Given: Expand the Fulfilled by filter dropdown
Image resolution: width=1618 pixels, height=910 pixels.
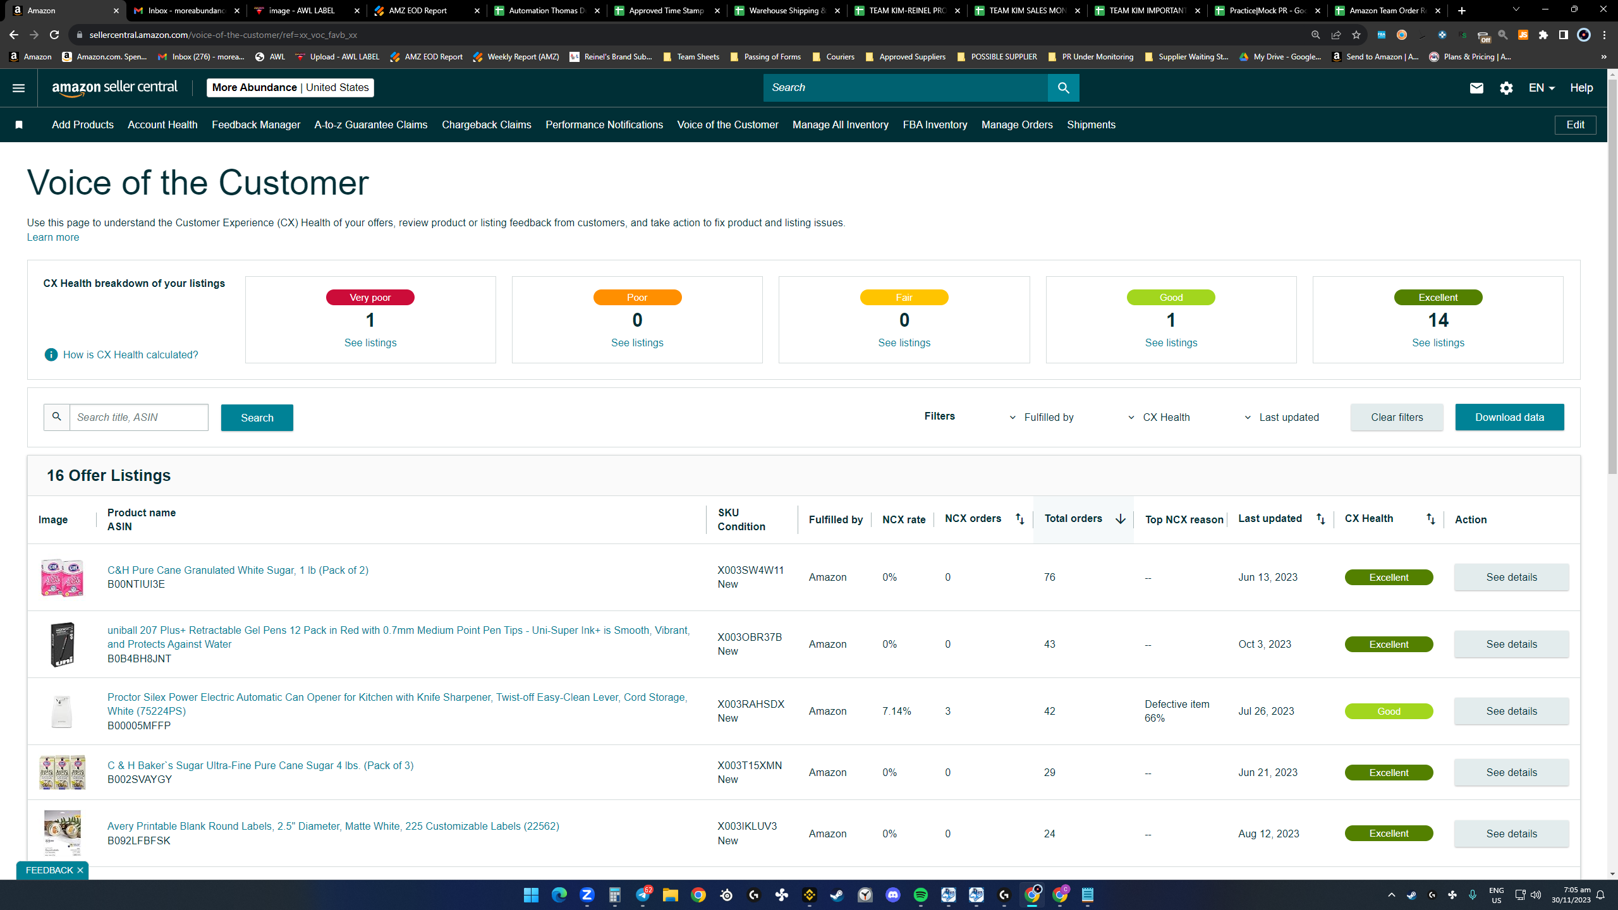Looking at the screenshot, I should 1042,417.
